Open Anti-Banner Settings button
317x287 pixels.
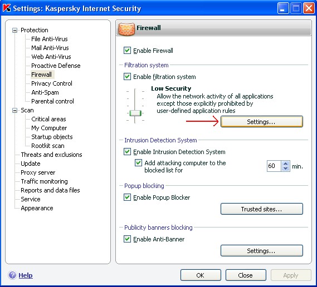point(262,251)
